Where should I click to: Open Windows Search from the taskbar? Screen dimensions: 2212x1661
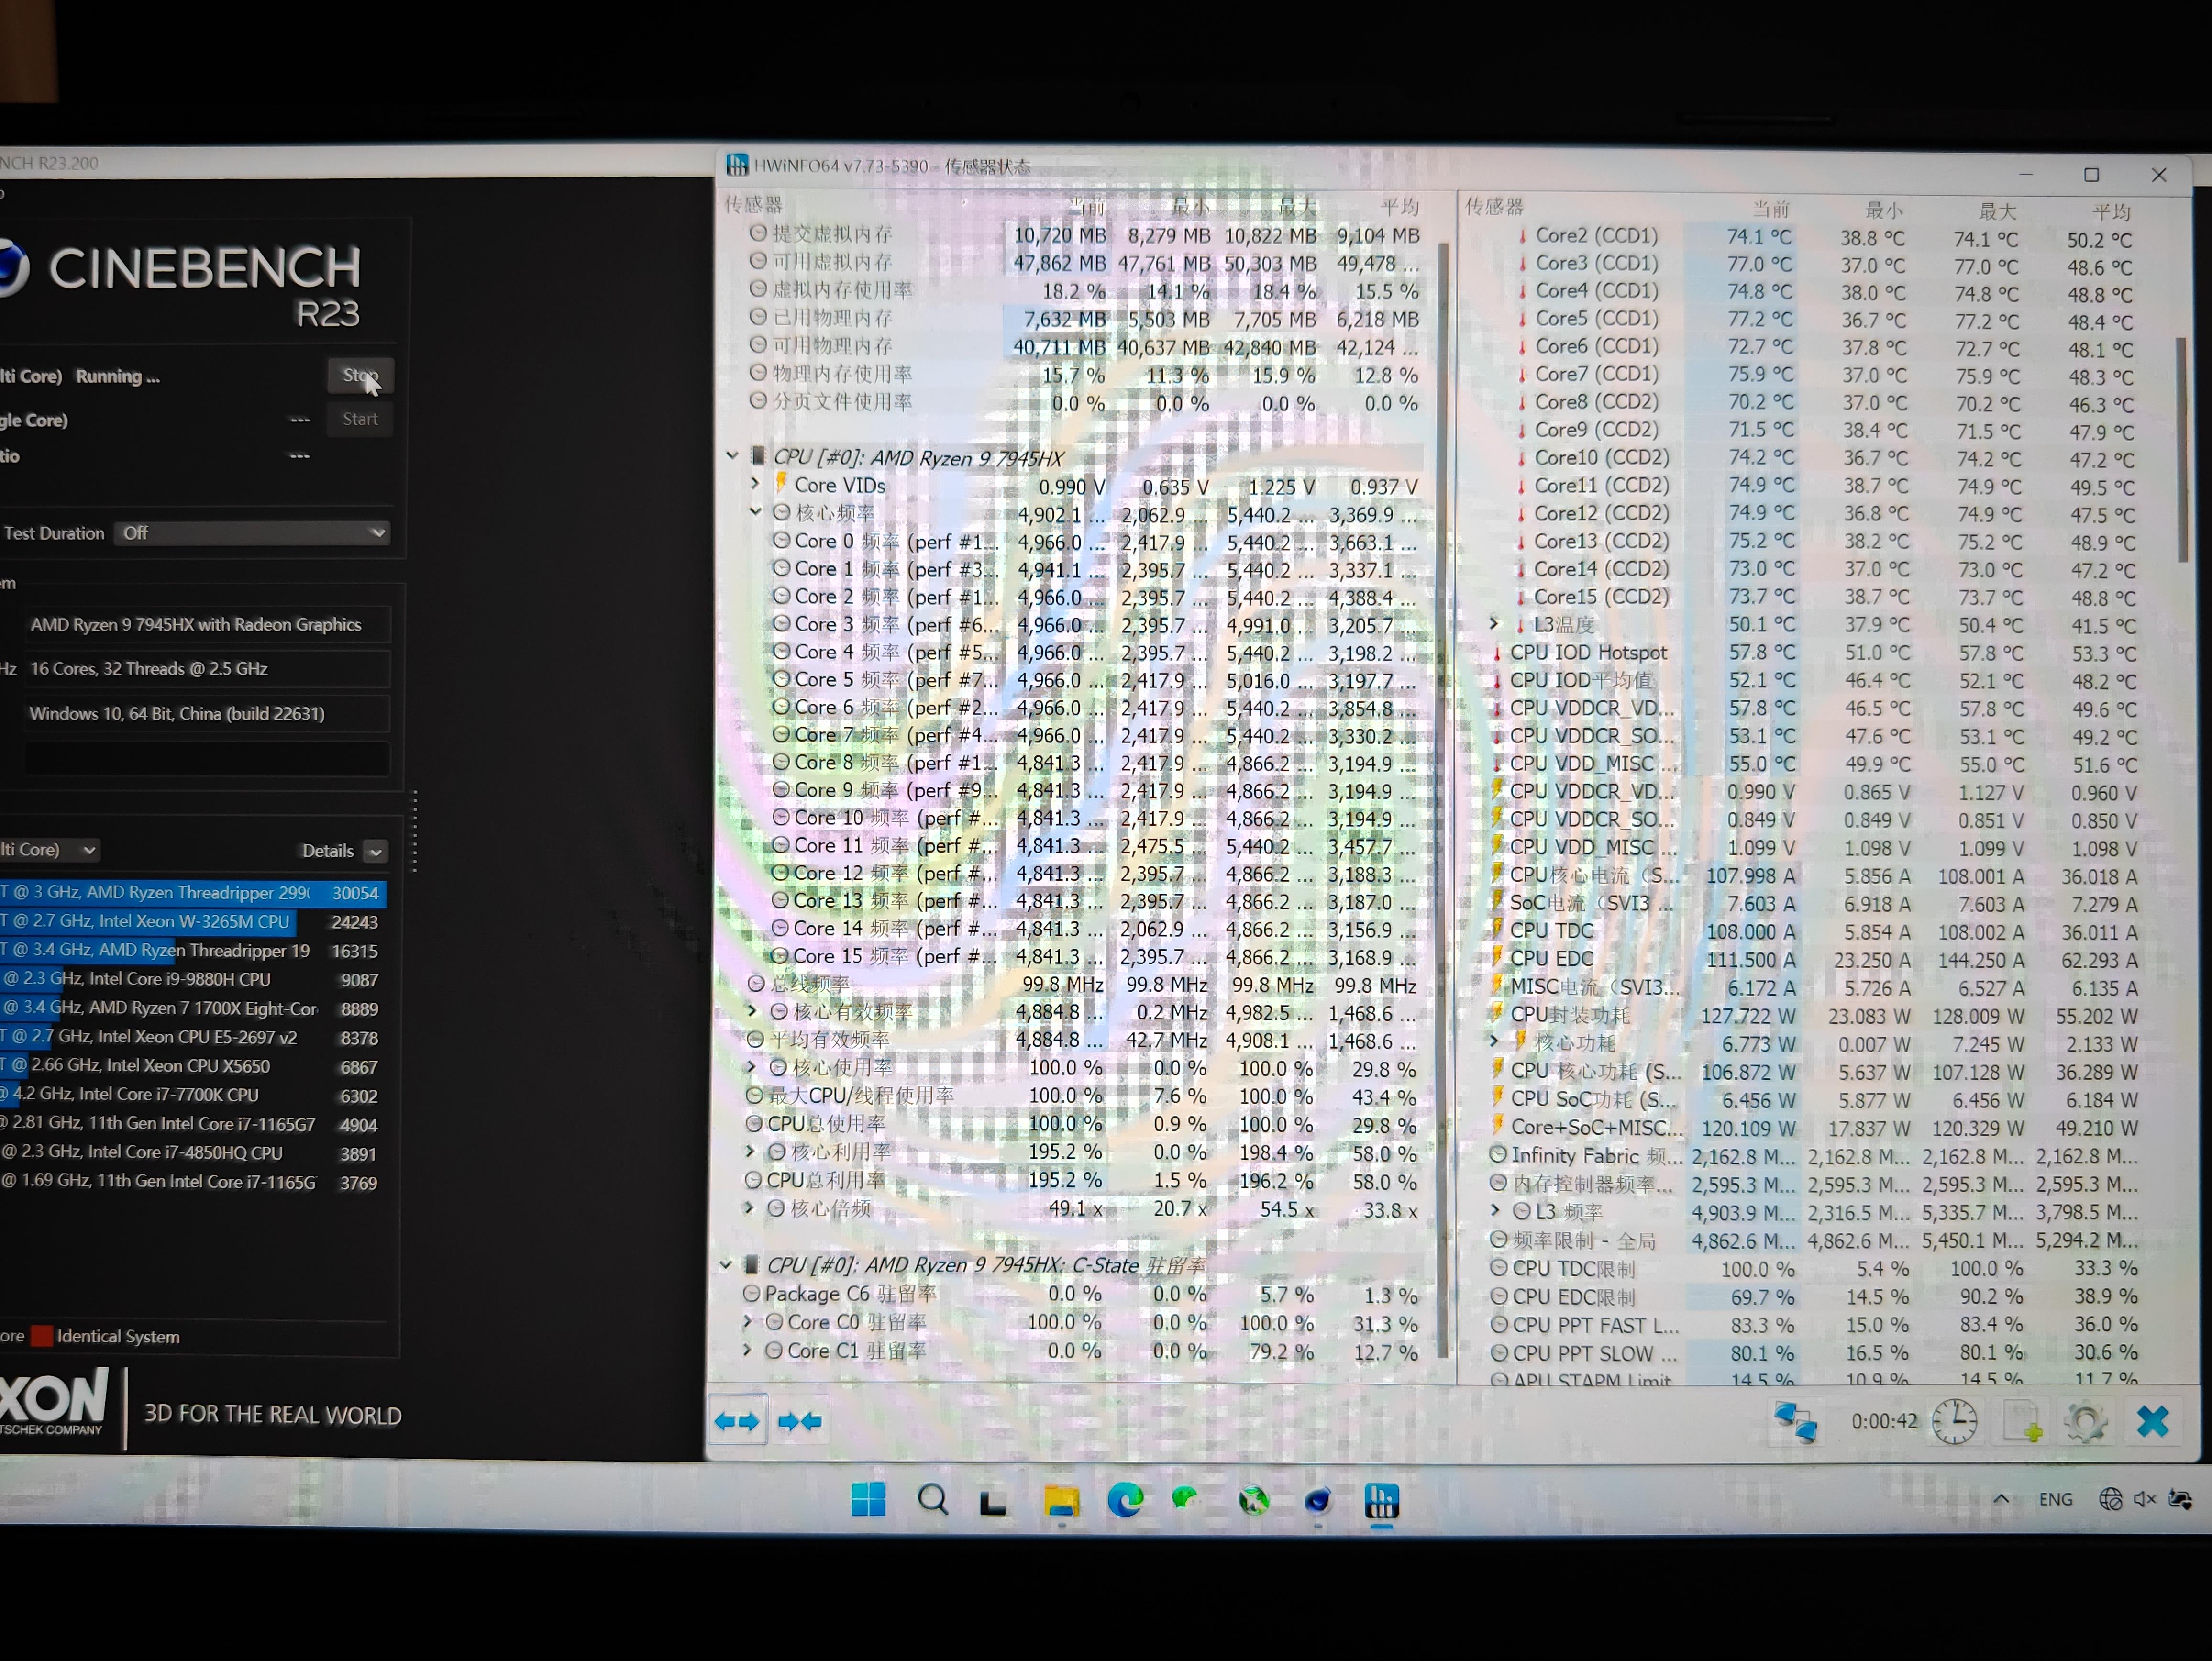[932, 1499]
